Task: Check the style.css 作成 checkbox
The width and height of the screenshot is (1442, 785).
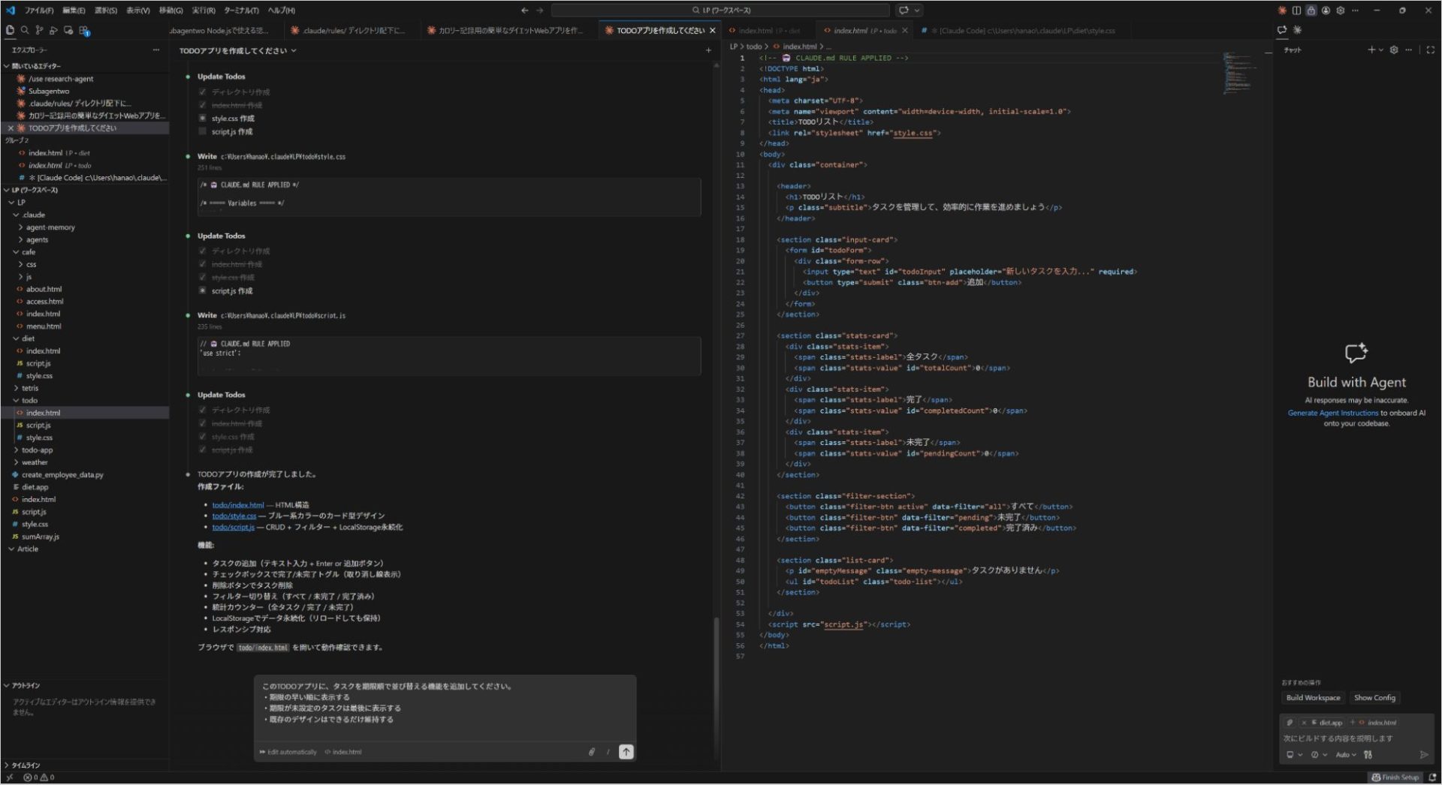Action: [x=202, y=118]
